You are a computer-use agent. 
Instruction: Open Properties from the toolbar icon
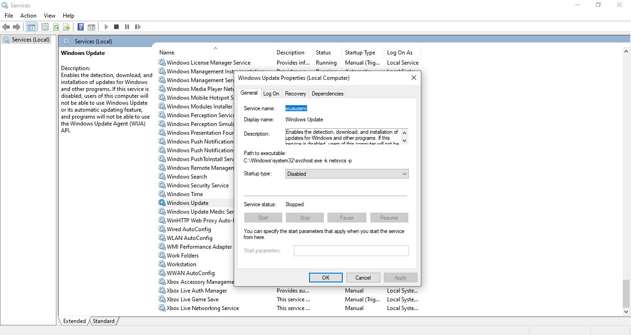(x=45, y=27)
